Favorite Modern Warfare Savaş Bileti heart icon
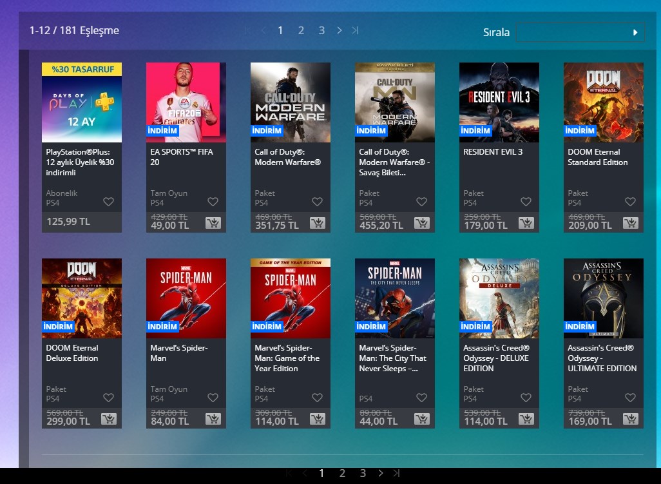661x484 pixels. (x=421, y=202)
